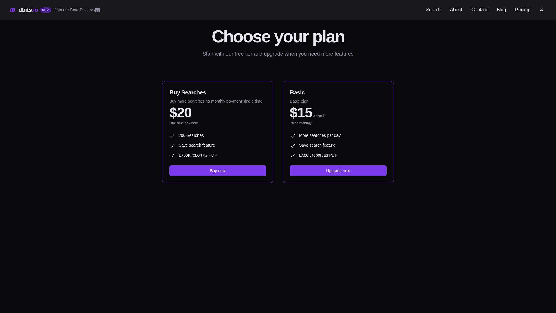Click the Upgrade now button
This screenshot has height=313, width=556.
(338, 171)
